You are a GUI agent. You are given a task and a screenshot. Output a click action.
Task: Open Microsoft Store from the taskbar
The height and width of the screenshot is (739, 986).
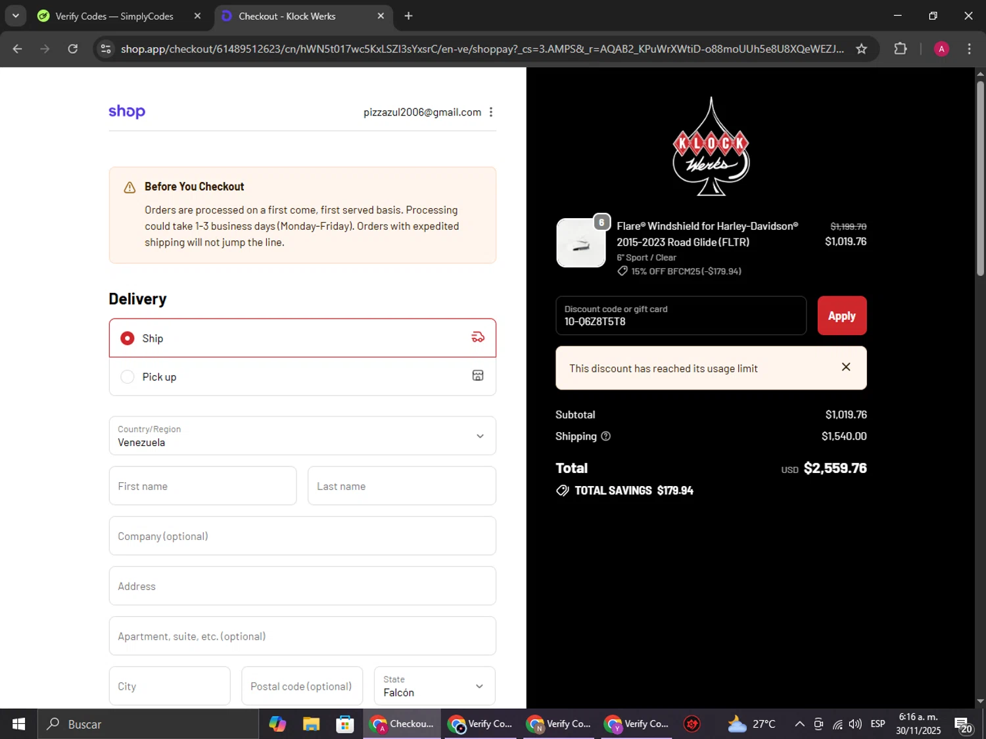click(344, 724)
